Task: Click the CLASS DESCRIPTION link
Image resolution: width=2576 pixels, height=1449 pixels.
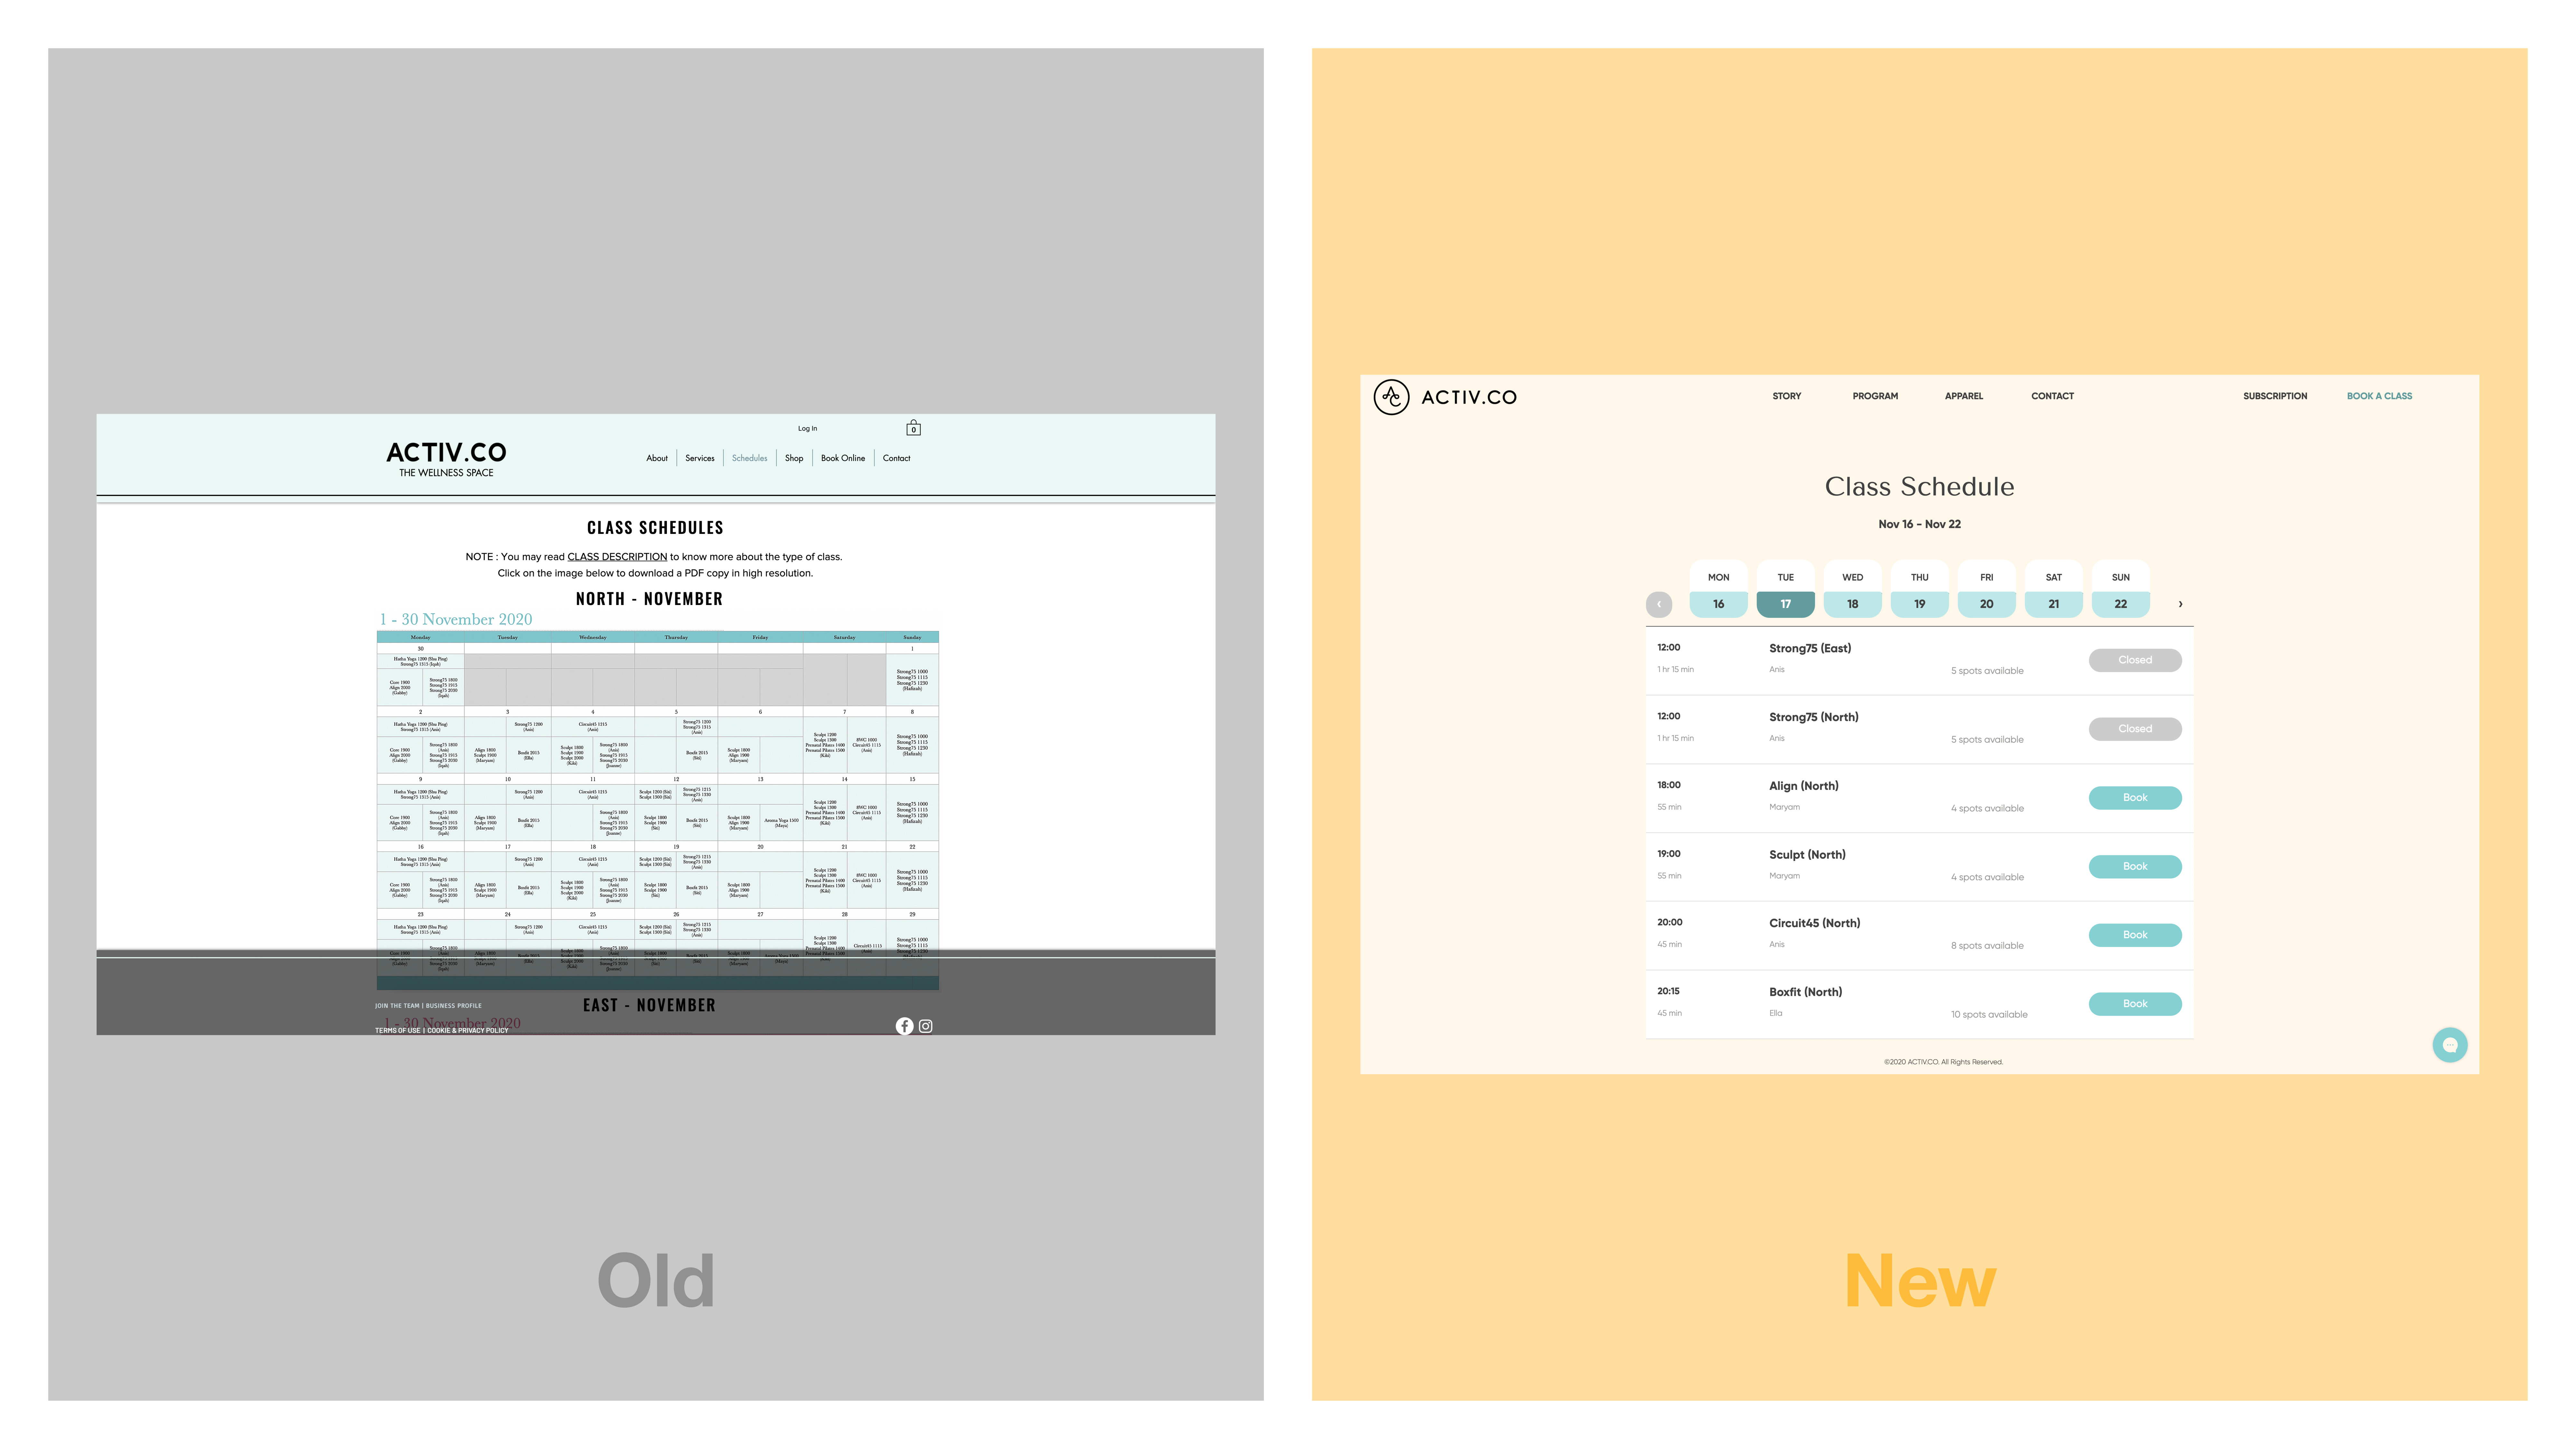Action: pyautogui.click(x=617, y=557)
